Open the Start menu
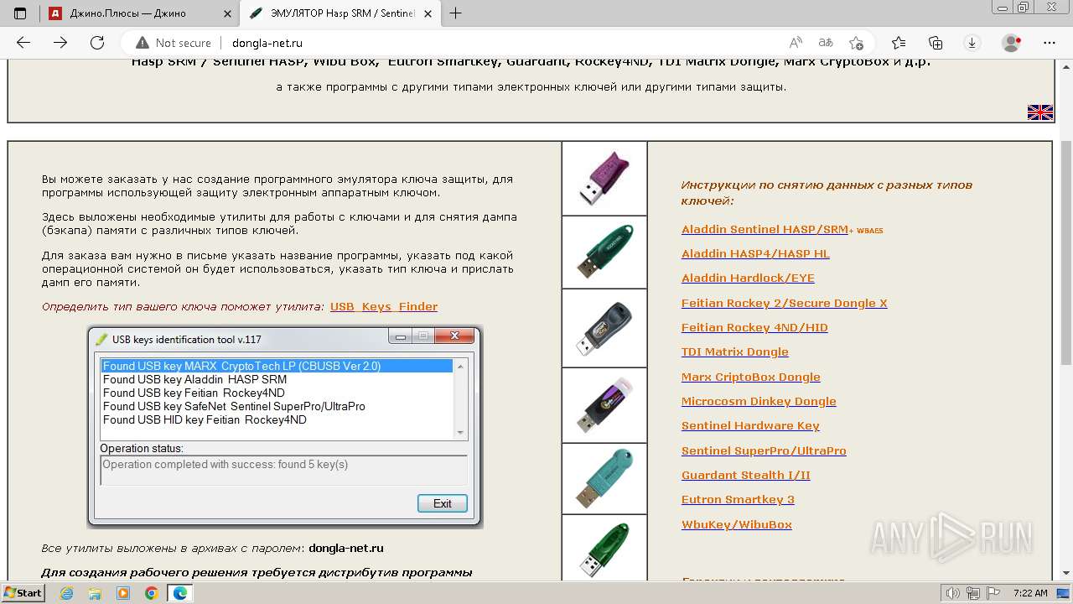The height and width of the screenshot is (604, 1073). (x=23, y=593)
